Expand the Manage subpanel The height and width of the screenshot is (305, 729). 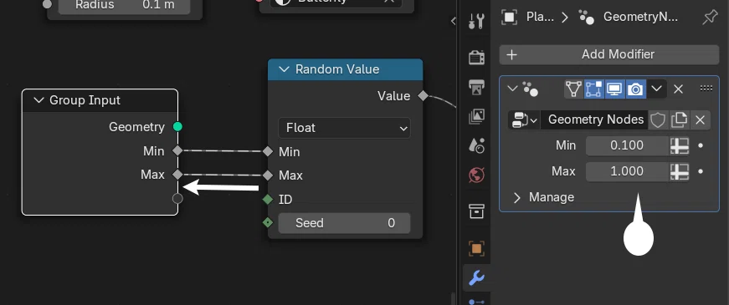[x=516, y=198]
